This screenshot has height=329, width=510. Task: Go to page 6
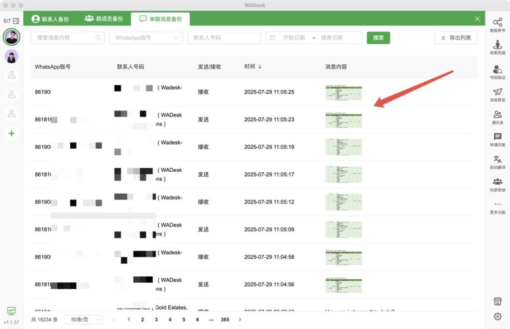coord(197,320)
